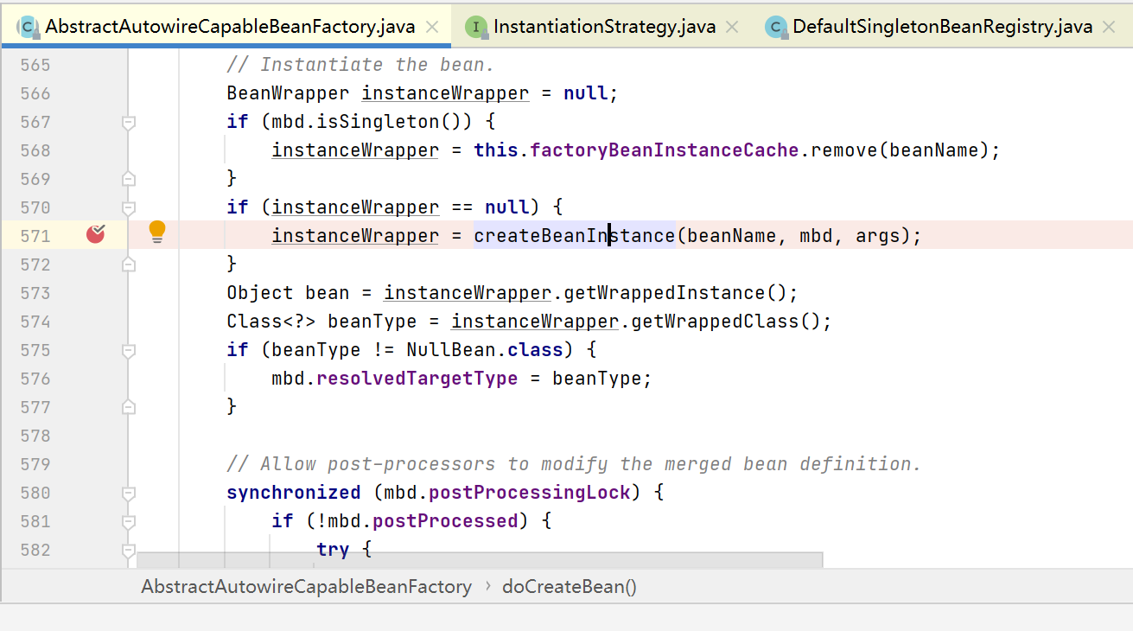Select AbstractAutowireCapableBeanFactory in the breadcrumb bar

pos(306,587)
